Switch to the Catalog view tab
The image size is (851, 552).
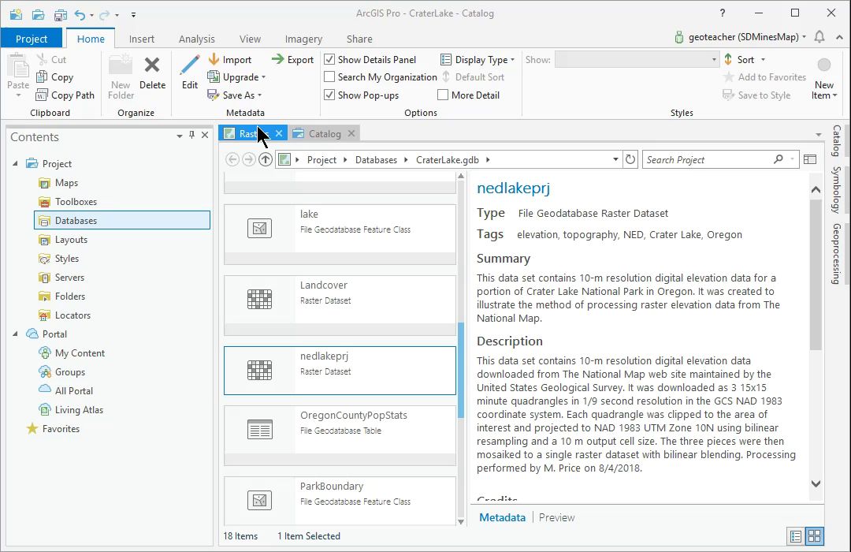click(325, 133)
